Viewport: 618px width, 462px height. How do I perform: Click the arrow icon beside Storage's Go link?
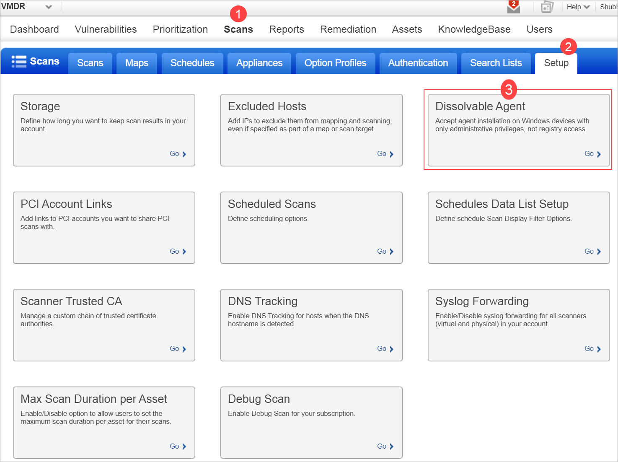184,153
